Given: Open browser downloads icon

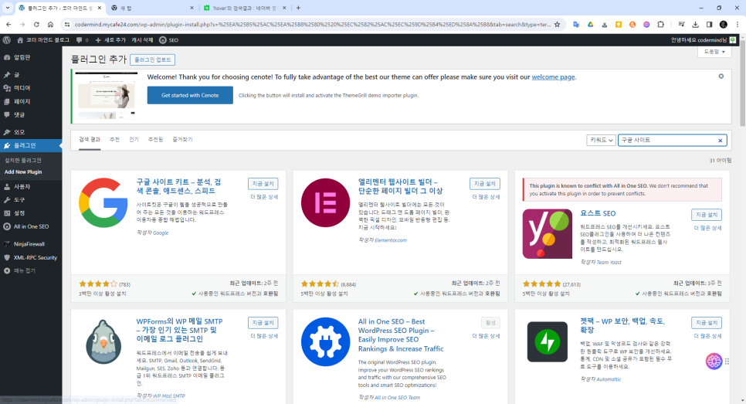Looking at the screenshot, I should point(695,24).
